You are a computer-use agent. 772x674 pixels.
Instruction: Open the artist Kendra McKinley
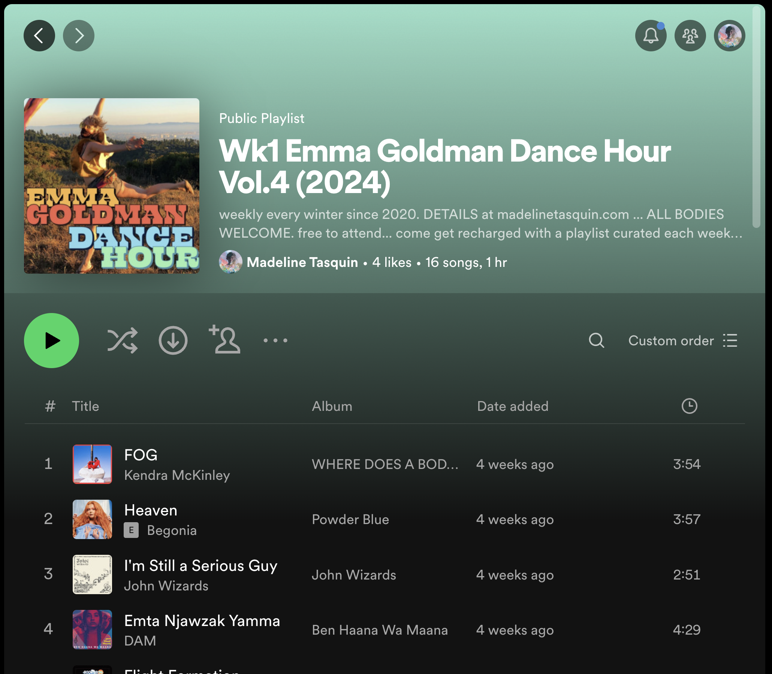pos(177,475)
